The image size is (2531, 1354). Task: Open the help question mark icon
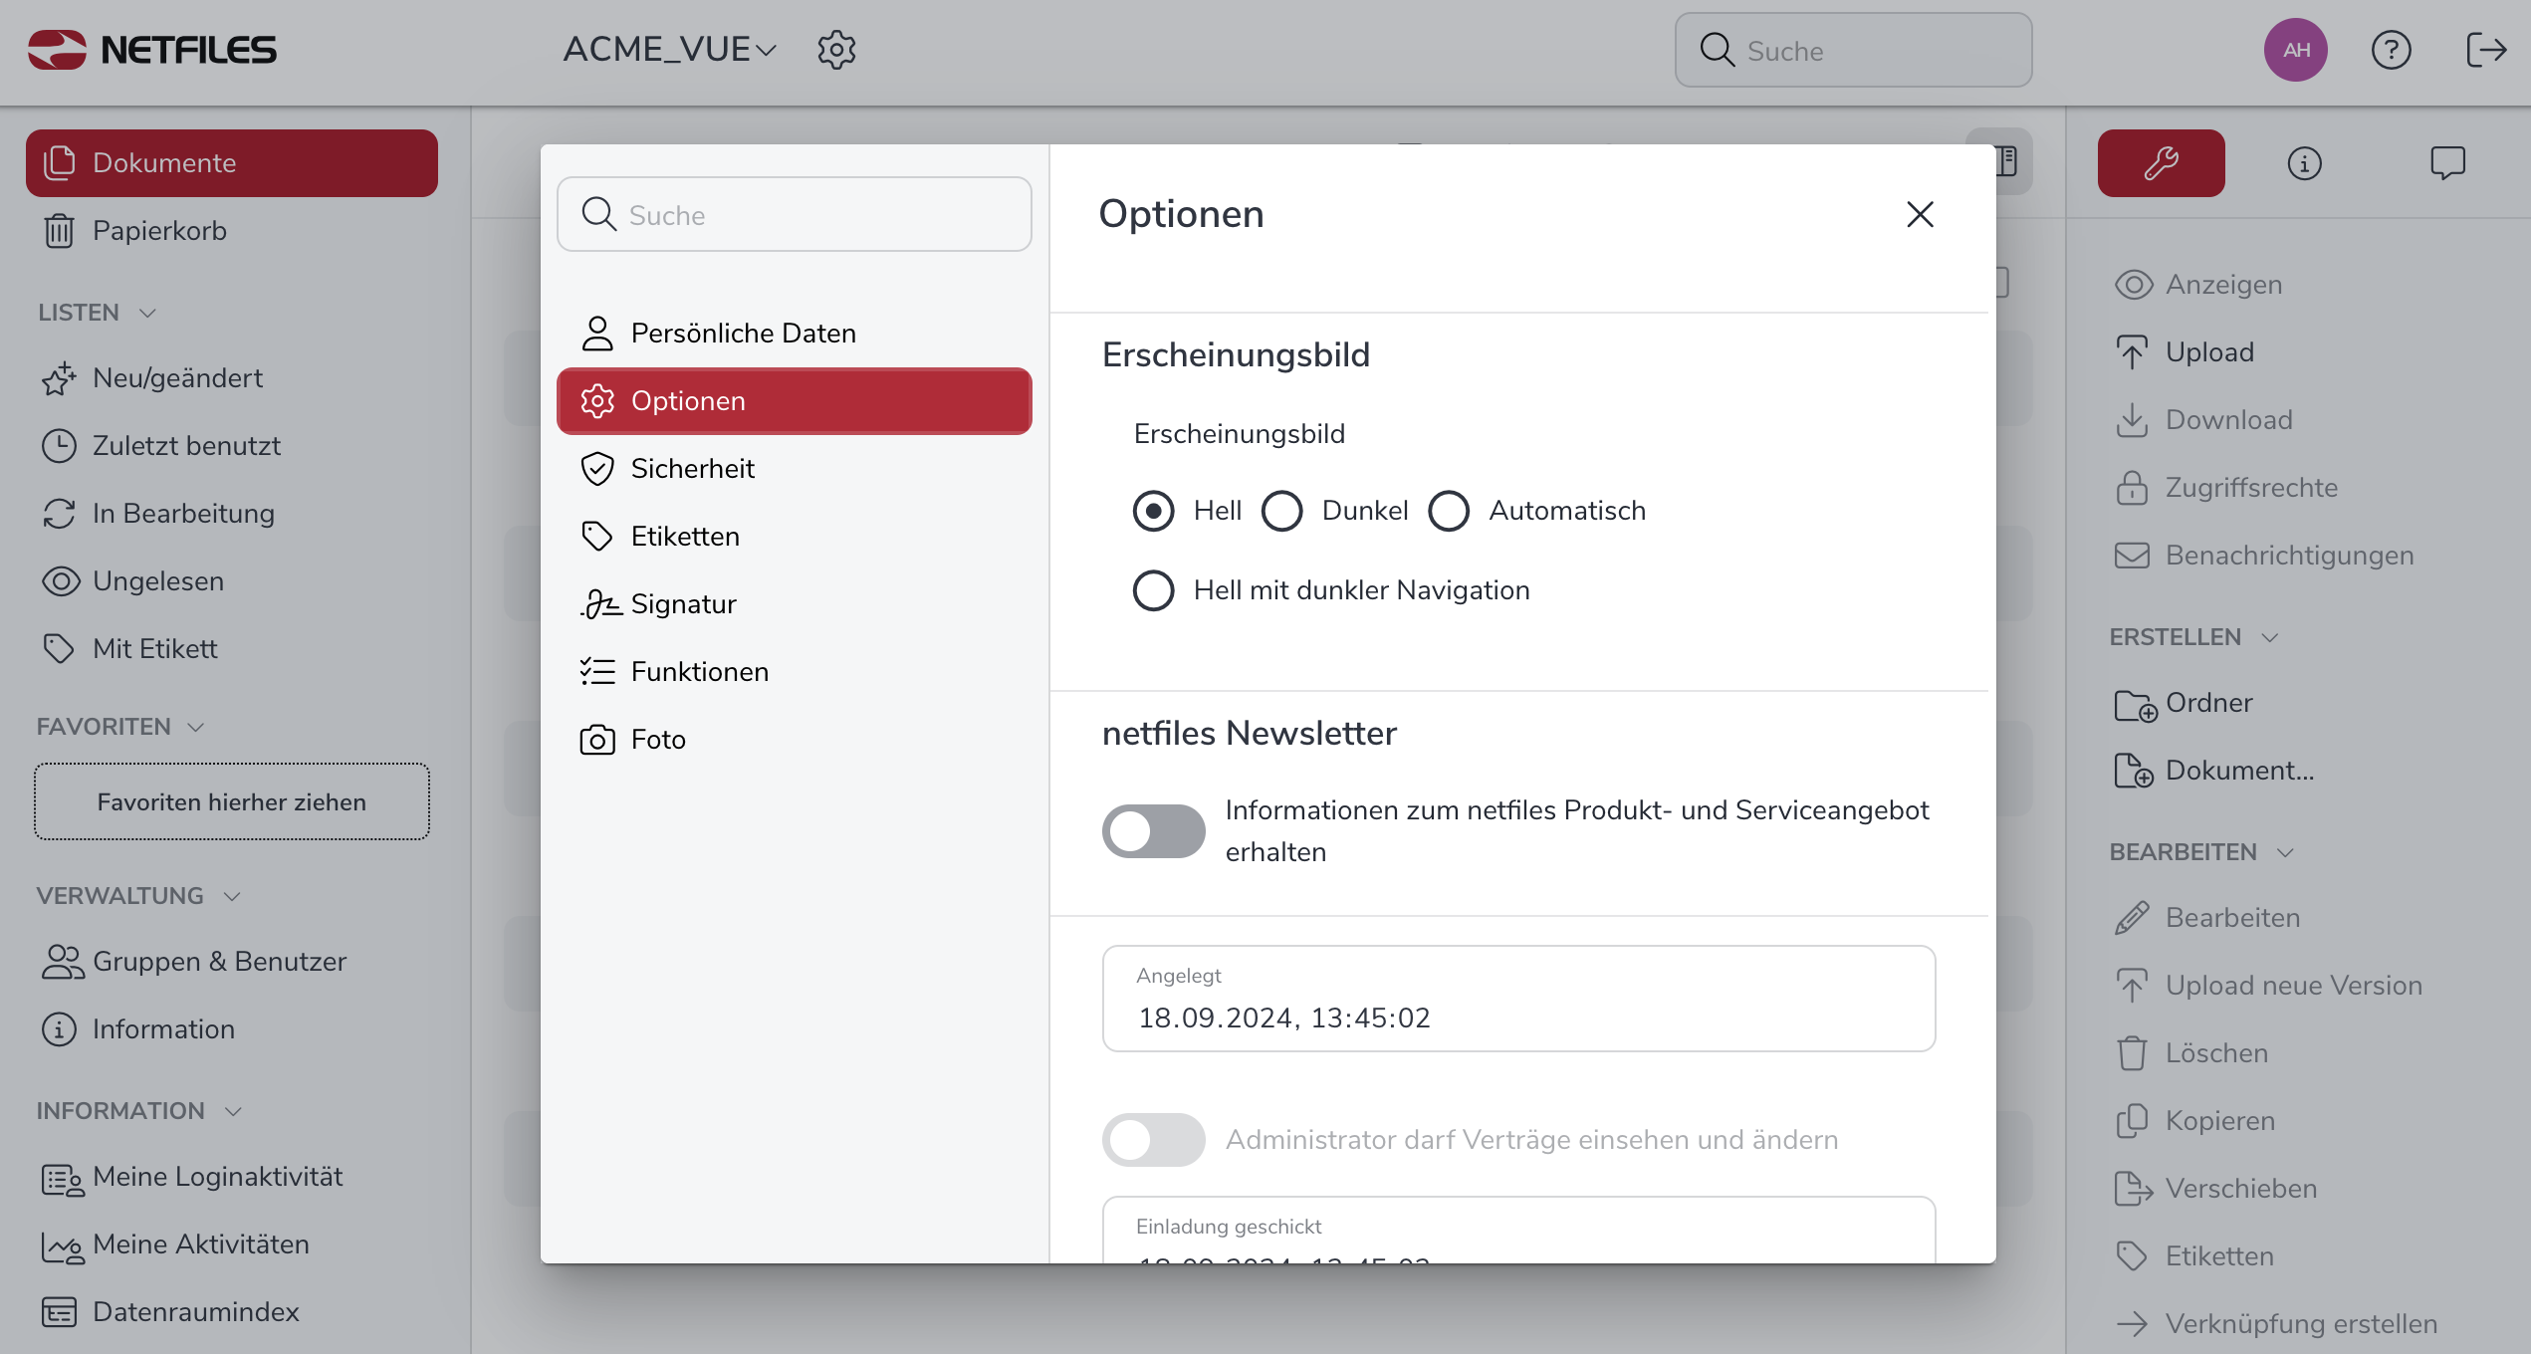pyautogui.click(x=2391, y=50)
